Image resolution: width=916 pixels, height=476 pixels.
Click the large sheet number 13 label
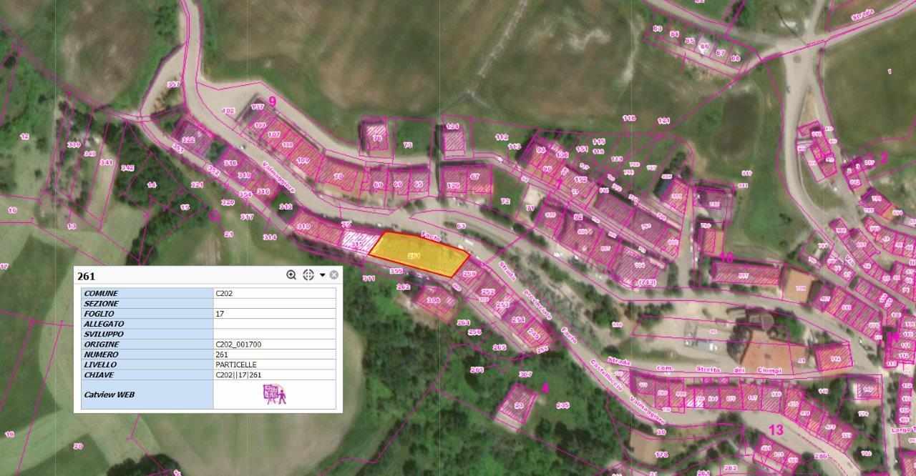pos(776,430)
